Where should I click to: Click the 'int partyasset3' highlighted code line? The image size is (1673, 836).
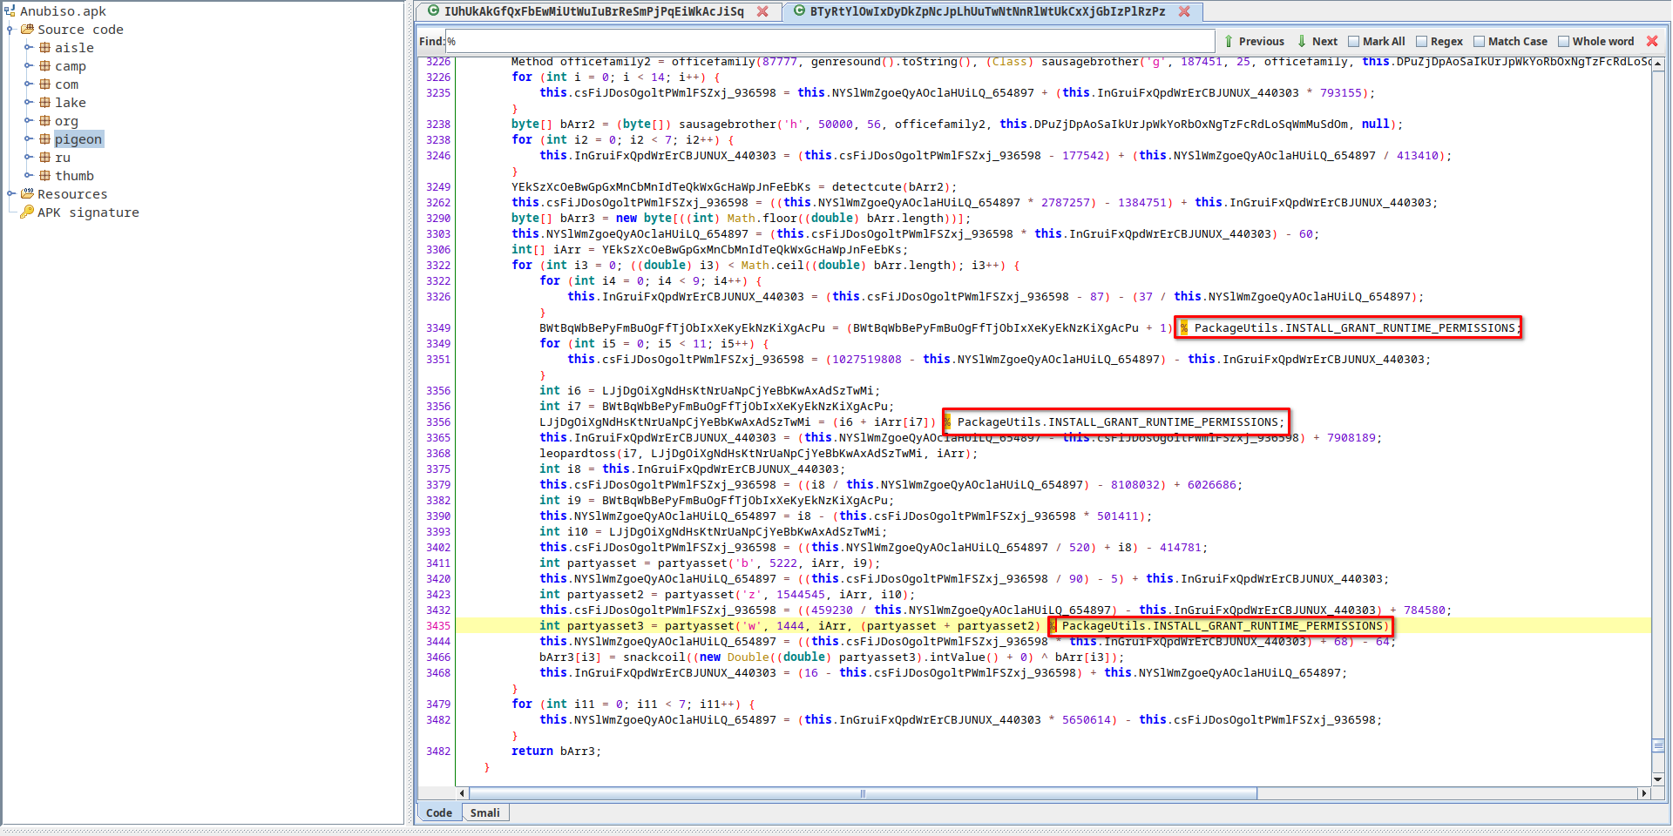(963, 626)
